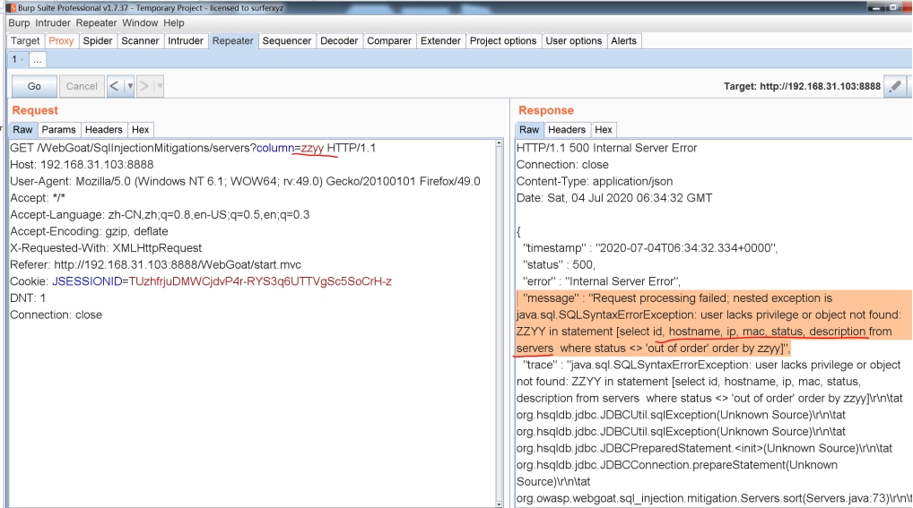Open the User options tab

[573, 40]
